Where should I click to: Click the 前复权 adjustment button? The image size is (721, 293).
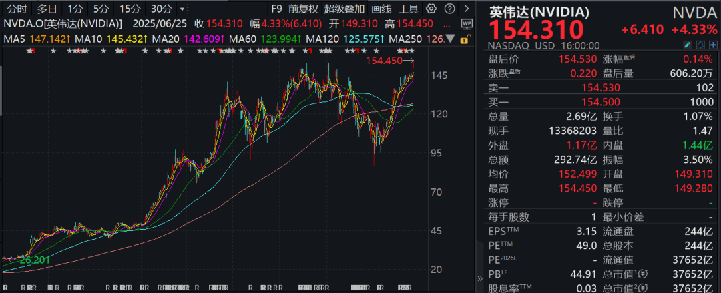pos(304,9)
